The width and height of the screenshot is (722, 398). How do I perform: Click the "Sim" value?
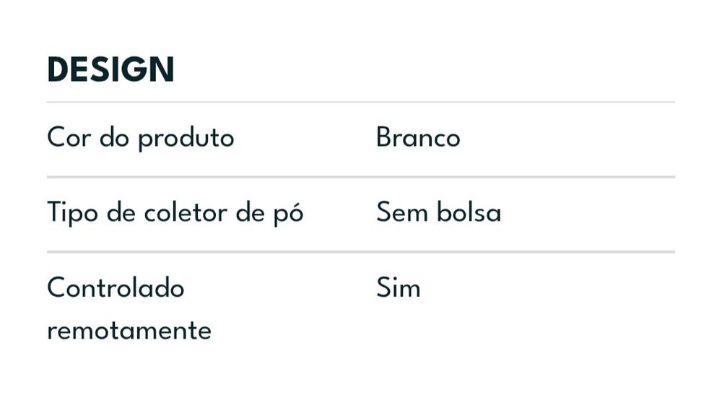[398, 288]
